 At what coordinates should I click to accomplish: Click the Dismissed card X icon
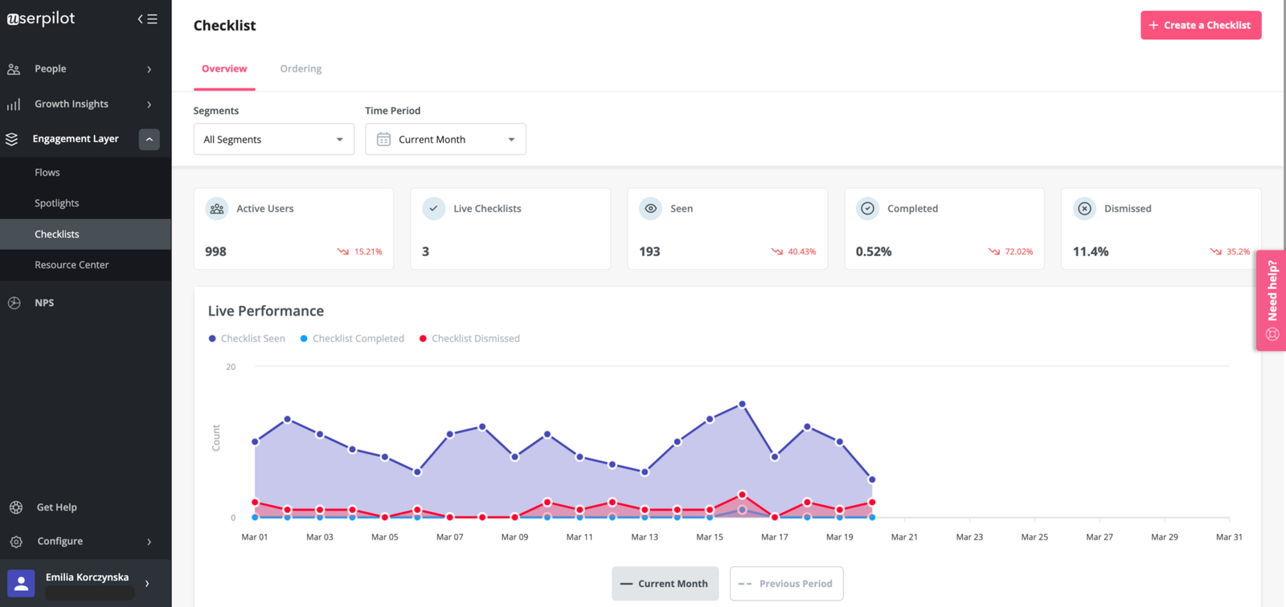(1084, 209)
